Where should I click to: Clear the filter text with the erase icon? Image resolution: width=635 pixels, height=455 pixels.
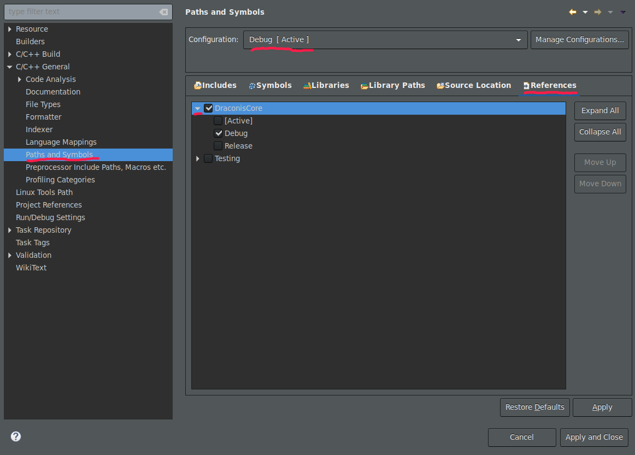pos(163,11)
